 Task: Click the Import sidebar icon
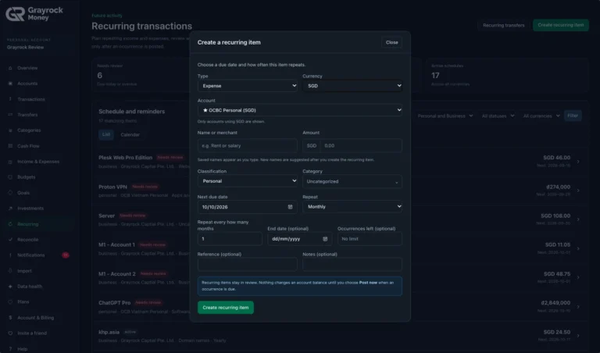click(10, 271)
